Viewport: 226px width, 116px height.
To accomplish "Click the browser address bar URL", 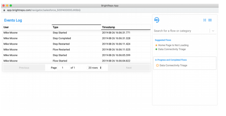I will pos(44,10).
